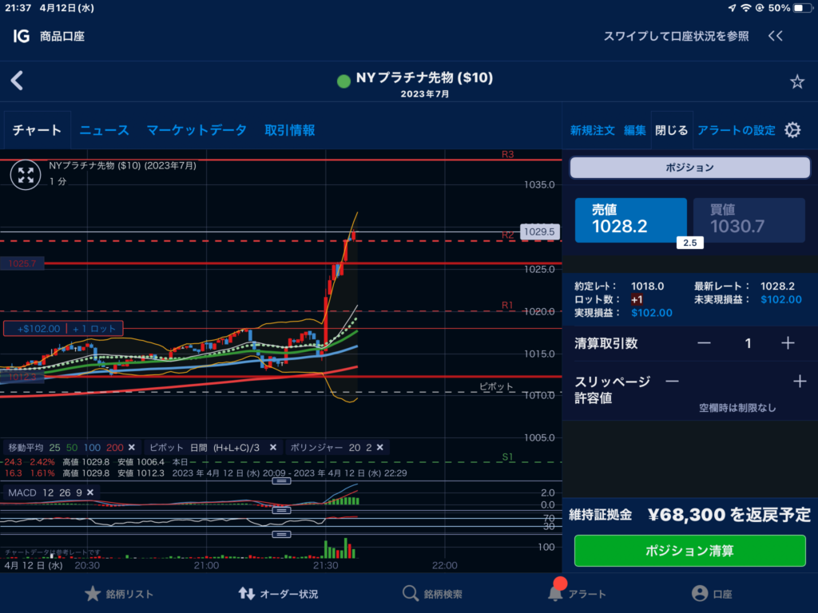The width and height of the screenshot is (818, 613).
Task: Decrease 清算取引数 with minus button
Action: coord(704,343)
